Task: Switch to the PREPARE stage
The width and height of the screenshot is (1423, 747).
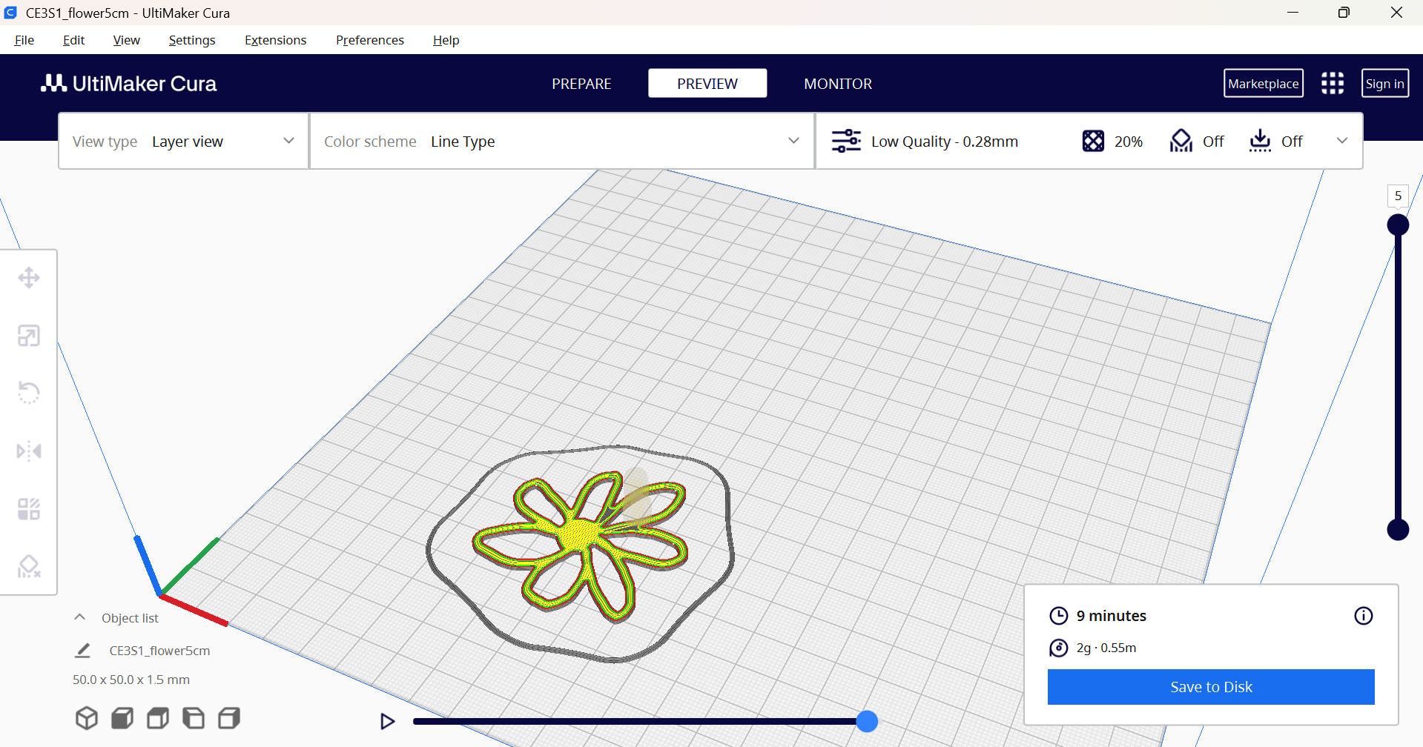Action: pos(581,84)
